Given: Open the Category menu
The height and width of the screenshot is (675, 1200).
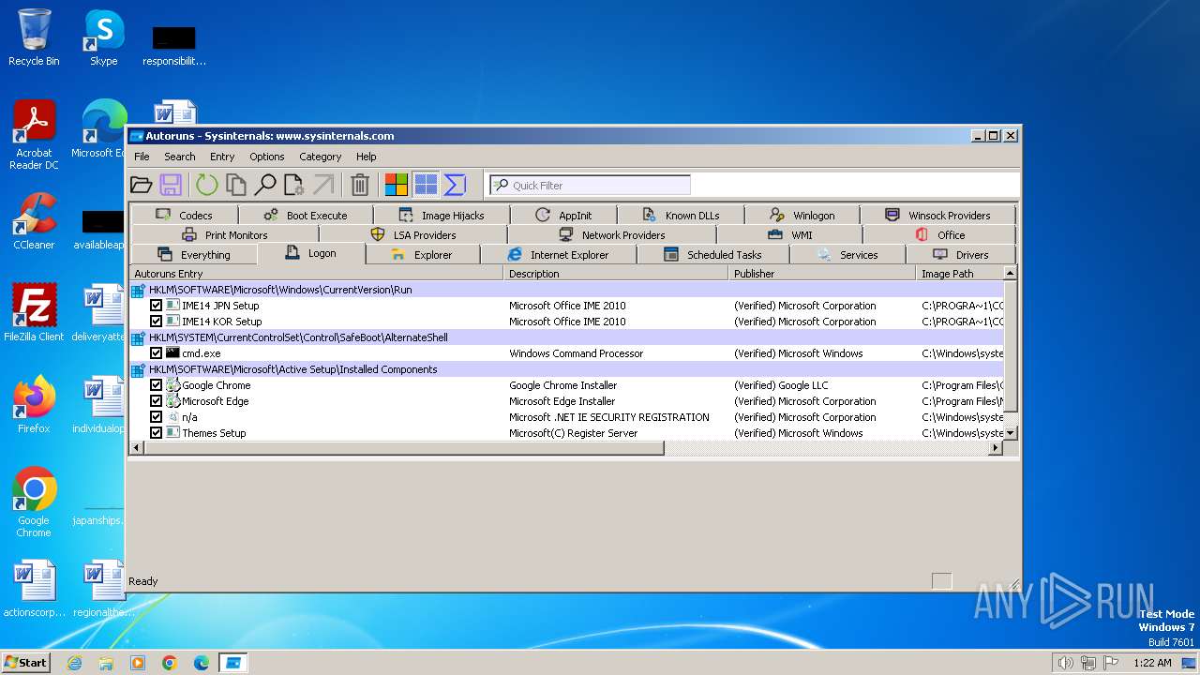Looking at the screenshot, I should [321, 157].
